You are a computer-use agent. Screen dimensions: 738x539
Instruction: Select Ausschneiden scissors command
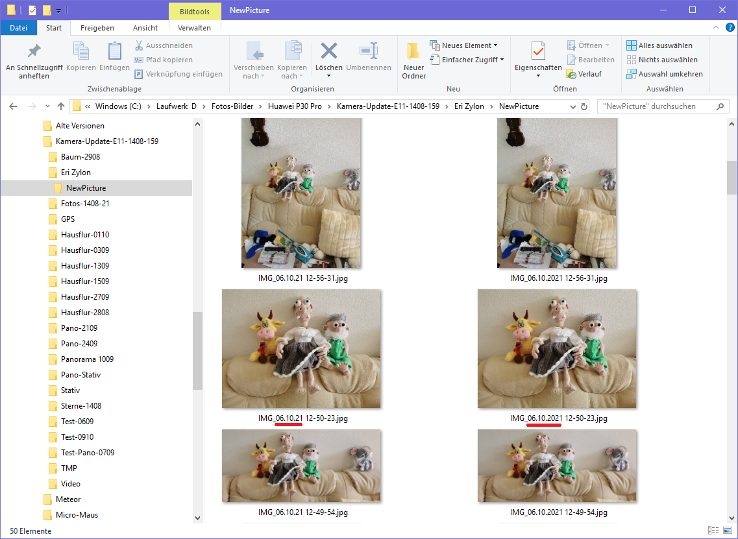tap(164, 45)
